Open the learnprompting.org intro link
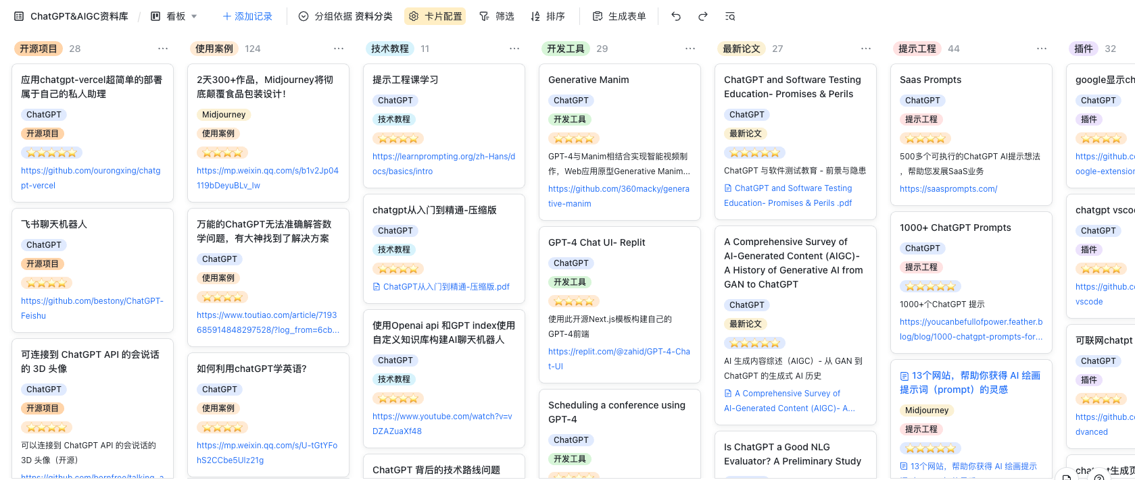The image size is (1135, 480). [443, 164]
